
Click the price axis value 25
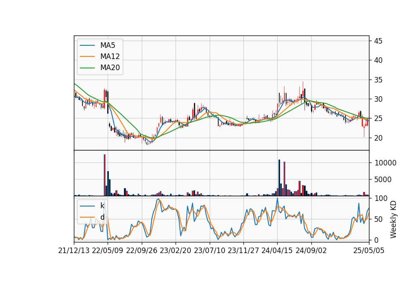(x=378, y=118)
